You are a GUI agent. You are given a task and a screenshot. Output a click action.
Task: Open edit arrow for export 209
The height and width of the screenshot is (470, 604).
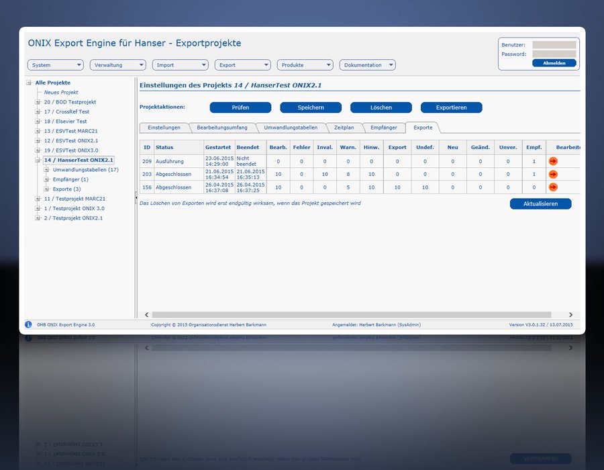pos(553,161)
